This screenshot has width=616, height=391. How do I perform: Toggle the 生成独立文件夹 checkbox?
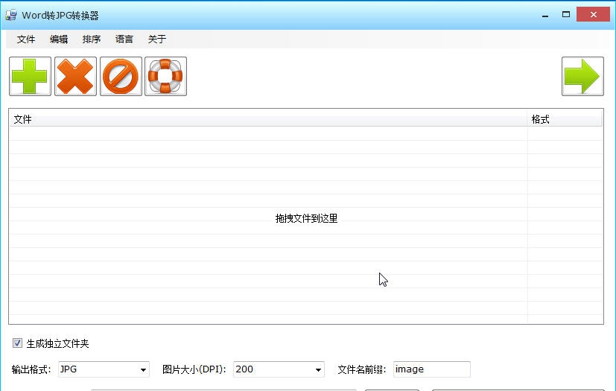[17, 343]
